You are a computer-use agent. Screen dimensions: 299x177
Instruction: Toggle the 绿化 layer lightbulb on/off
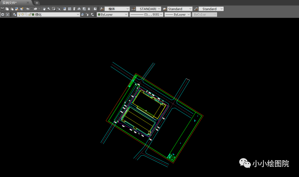click(19, 14)
